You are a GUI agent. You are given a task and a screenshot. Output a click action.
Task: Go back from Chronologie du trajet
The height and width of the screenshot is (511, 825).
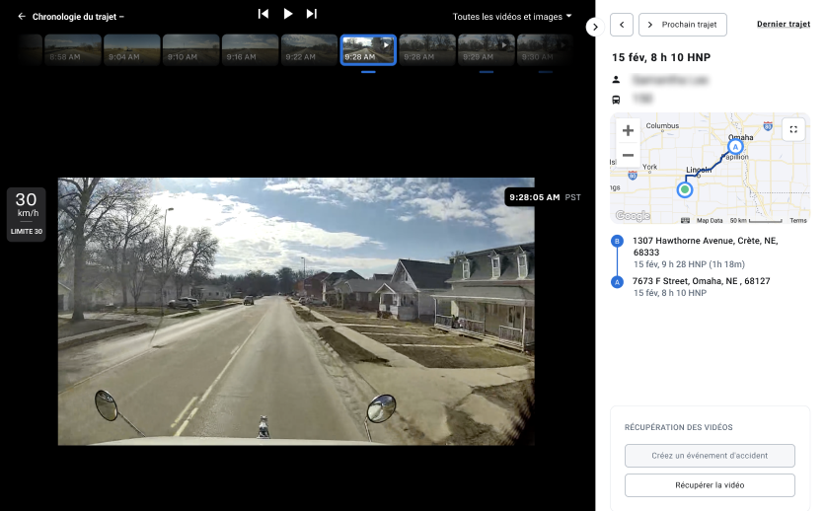(x=22, y=17)
